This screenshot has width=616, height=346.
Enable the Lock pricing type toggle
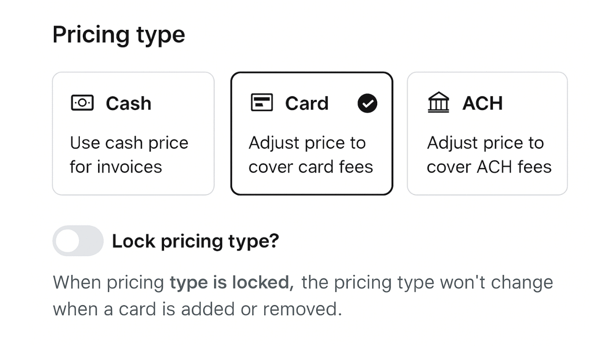click(x=78, y=241)
